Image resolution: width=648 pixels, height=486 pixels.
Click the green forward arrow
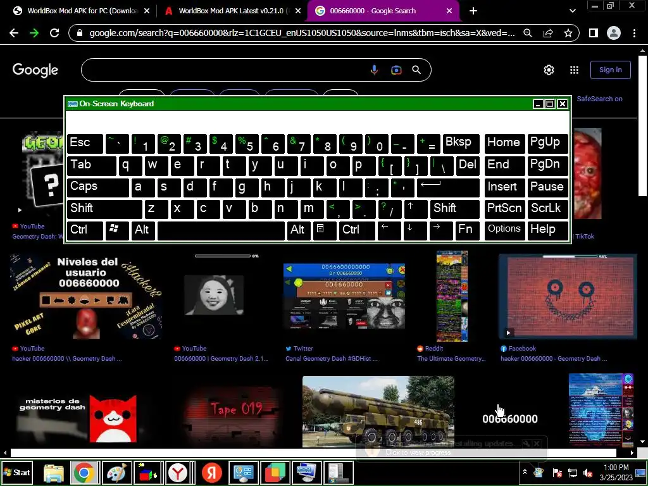[x=34, y=33]
